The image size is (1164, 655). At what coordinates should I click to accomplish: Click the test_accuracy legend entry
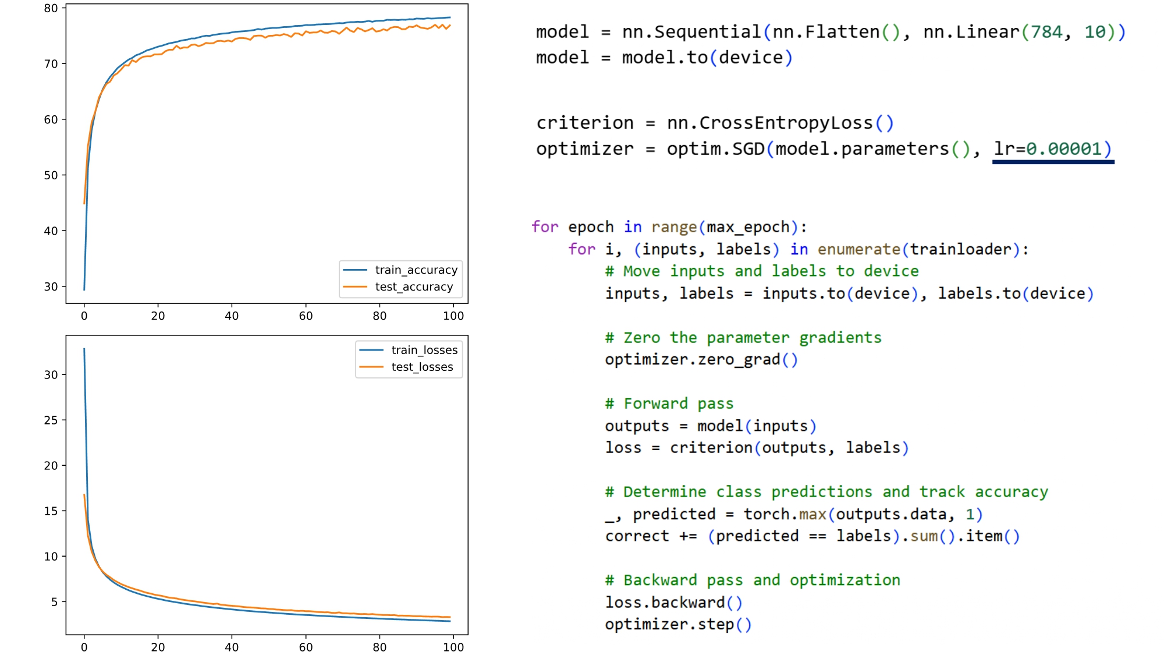pyautogui.click(x=413, y=287)
